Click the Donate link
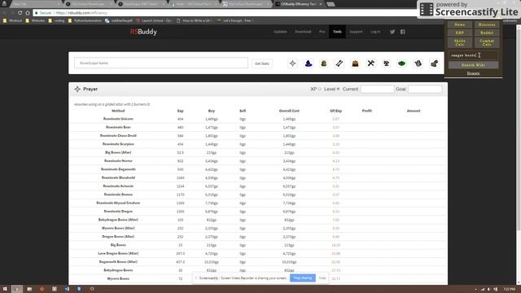 point(473,73)
